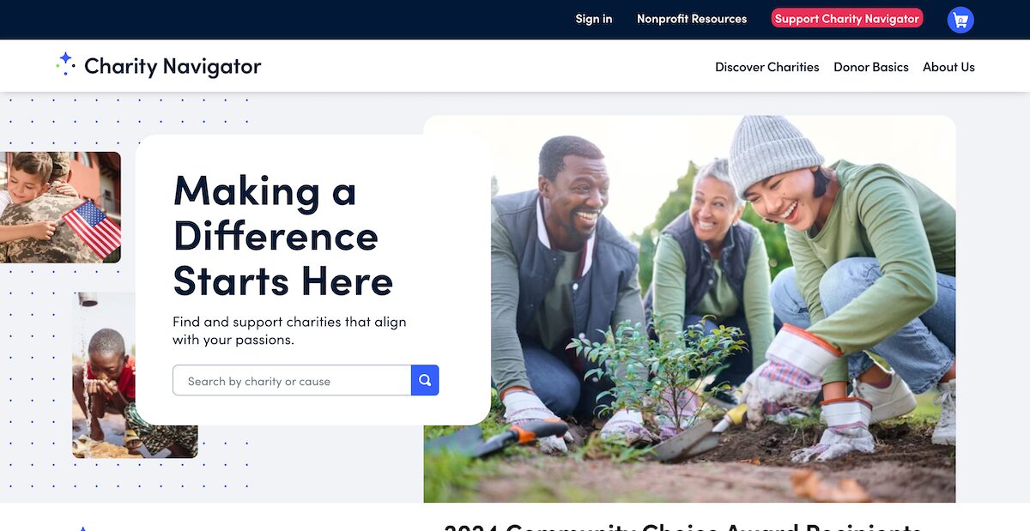This screenshot has width=1030, height=531.
Task: Click the blue magnifier search button
Action: (x=425, y=380)
